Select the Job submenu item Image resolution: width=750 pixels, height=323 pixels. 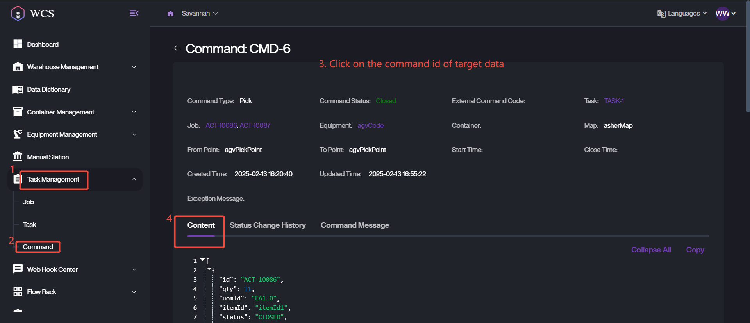pos(29,202)
